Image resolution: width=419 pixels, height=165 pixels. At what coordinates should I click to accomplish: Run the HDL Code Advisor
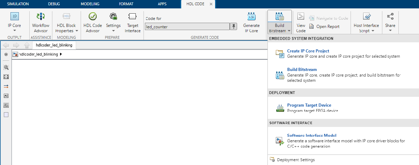pos(93,22)
